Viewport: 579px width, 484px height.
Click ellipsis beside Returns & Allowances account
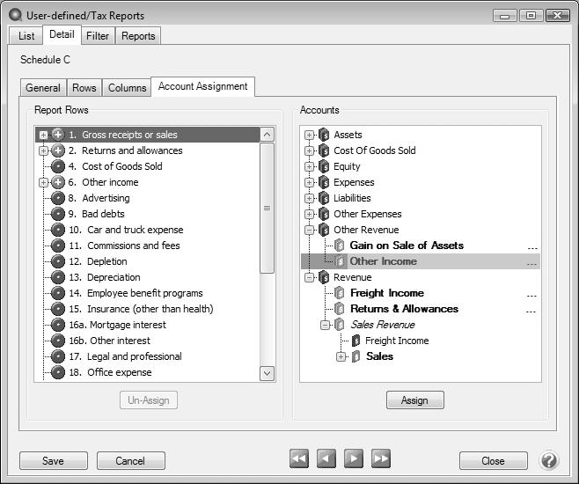(x=531, y=310)
